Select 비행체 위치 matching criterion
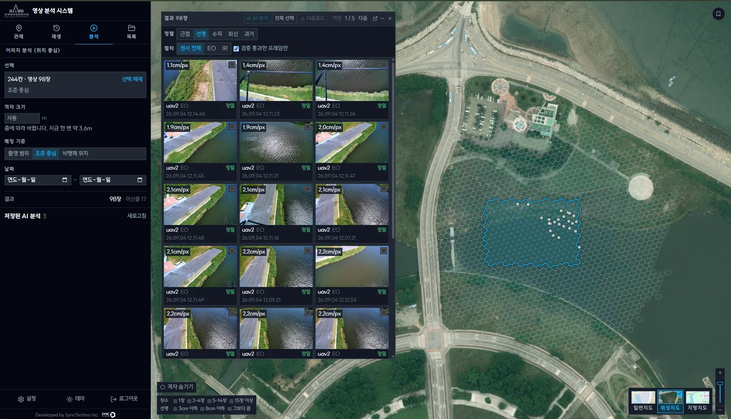This screenshot has height=419, width=731. point(75,153)
